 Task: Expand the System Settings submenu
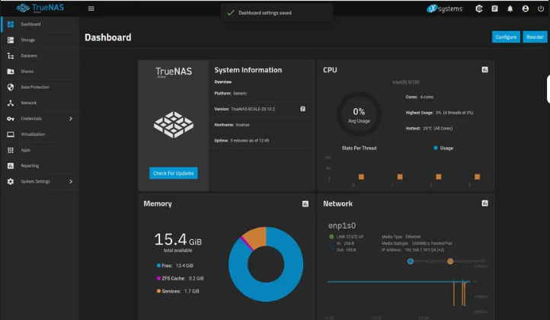71,181
